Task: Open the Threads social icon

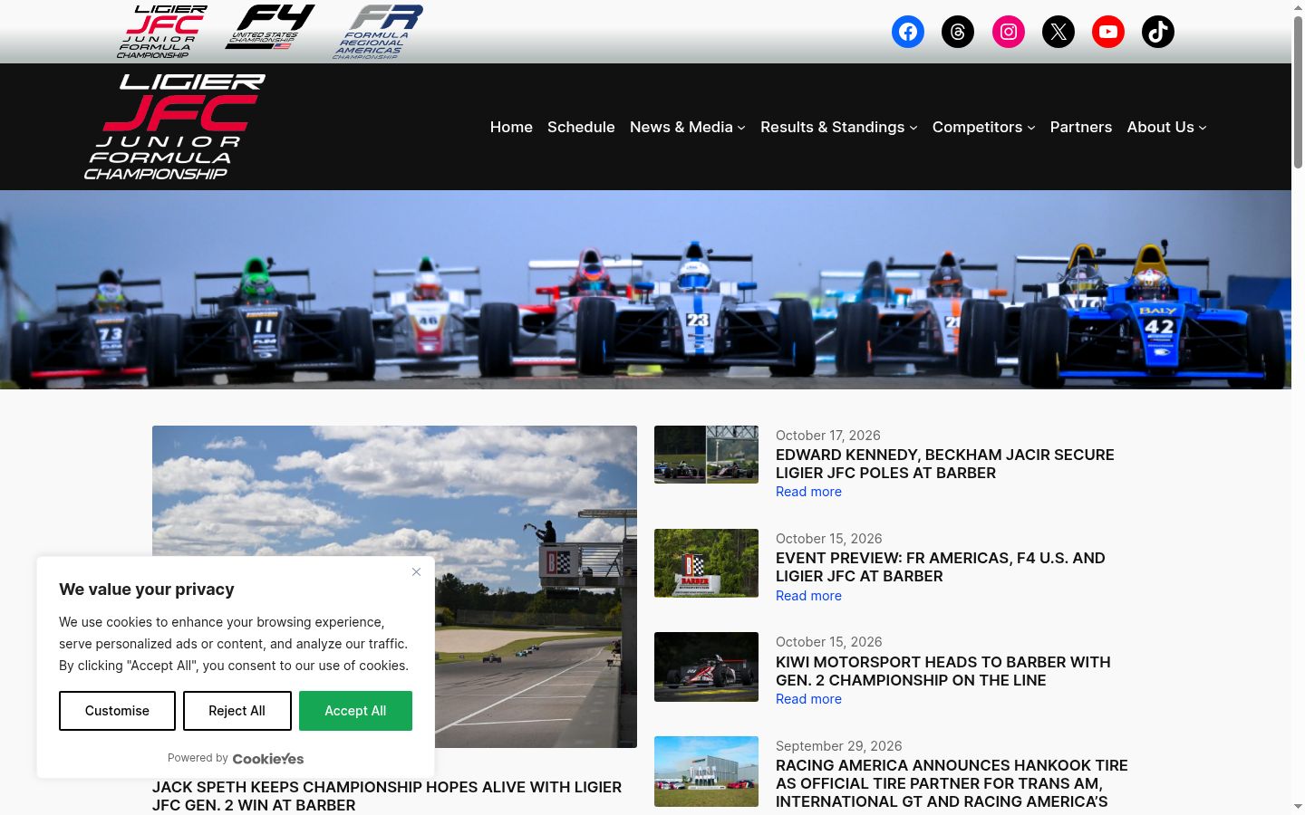Action: [x=958, y=32]
